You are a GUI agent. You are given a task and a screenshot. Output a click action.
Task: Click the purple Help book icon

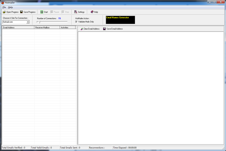pos(92,12)
